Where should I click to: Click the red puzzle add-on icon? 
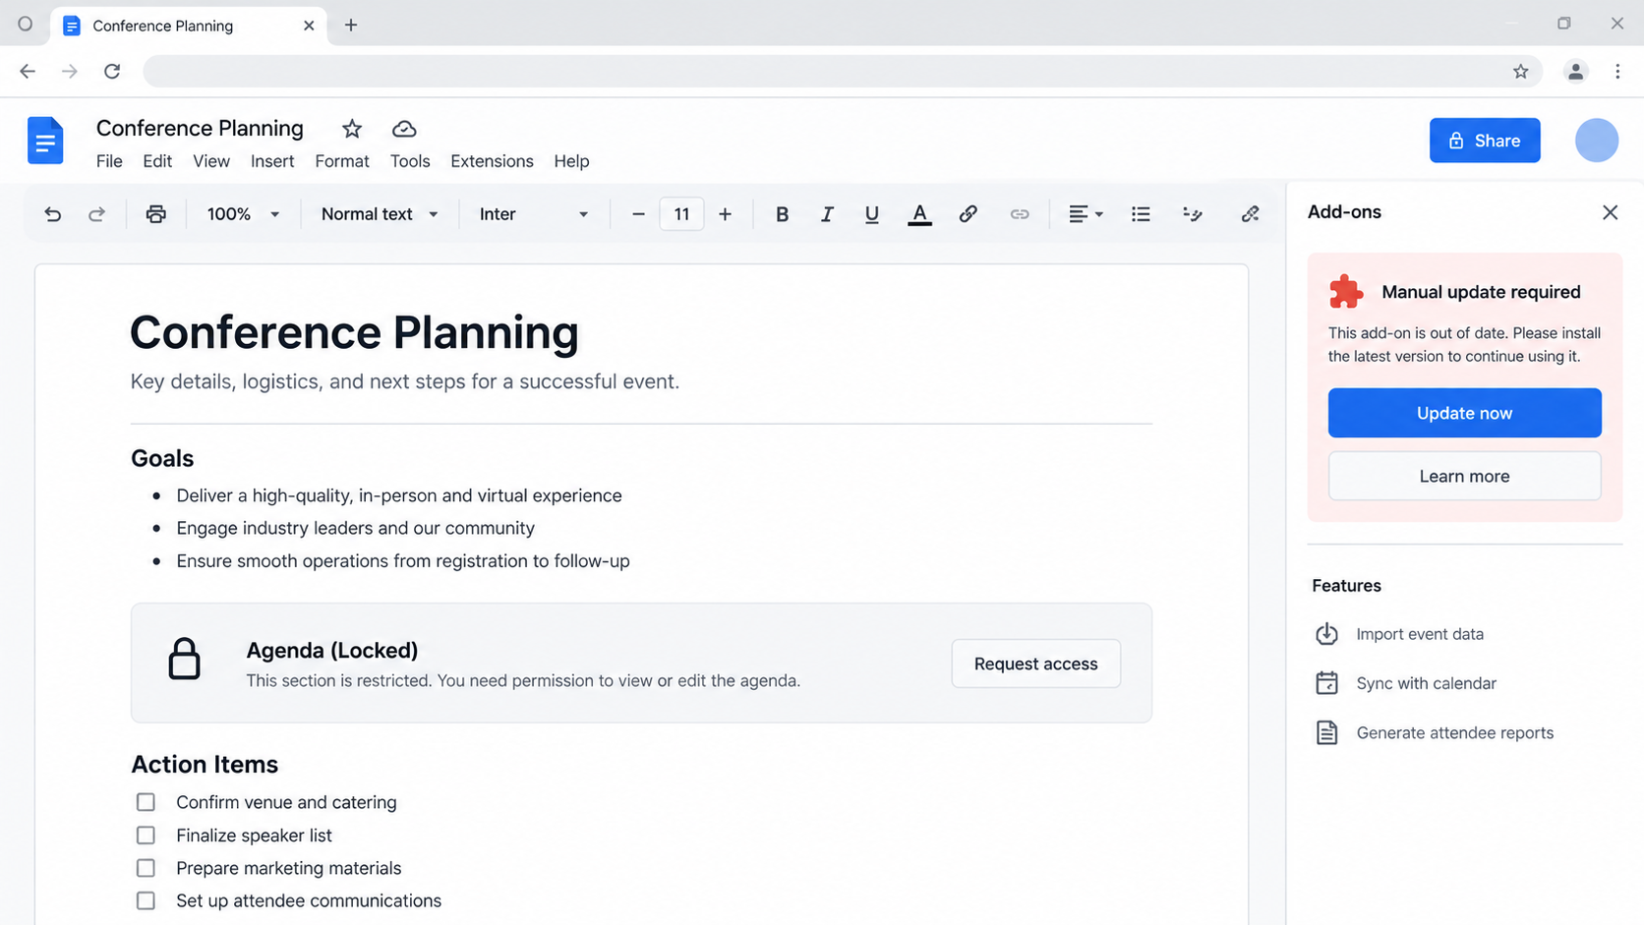[1346, 292]
